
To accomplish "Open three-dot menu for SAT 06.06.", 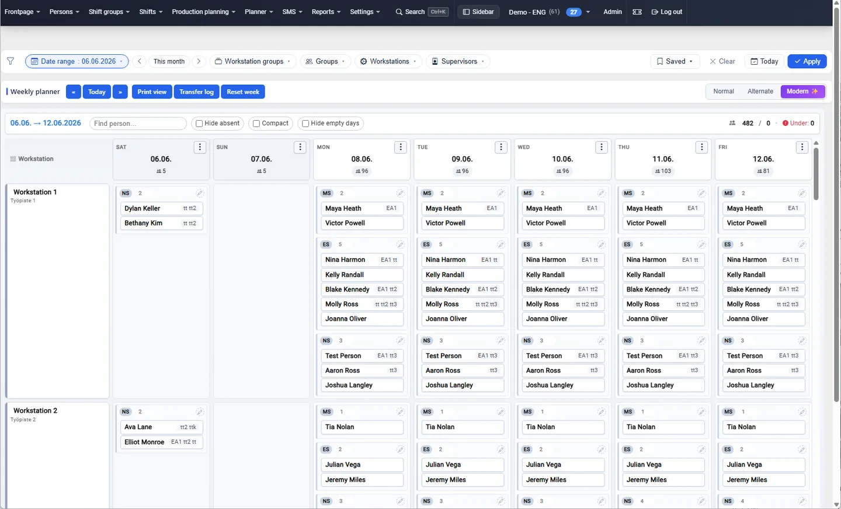I will click(x=200, y=148).
